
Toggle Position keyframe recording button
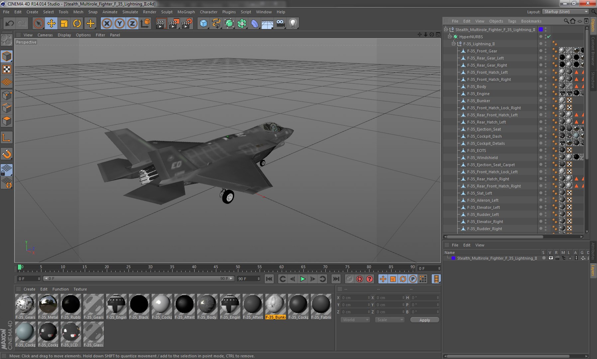click(x=383, y=279)
